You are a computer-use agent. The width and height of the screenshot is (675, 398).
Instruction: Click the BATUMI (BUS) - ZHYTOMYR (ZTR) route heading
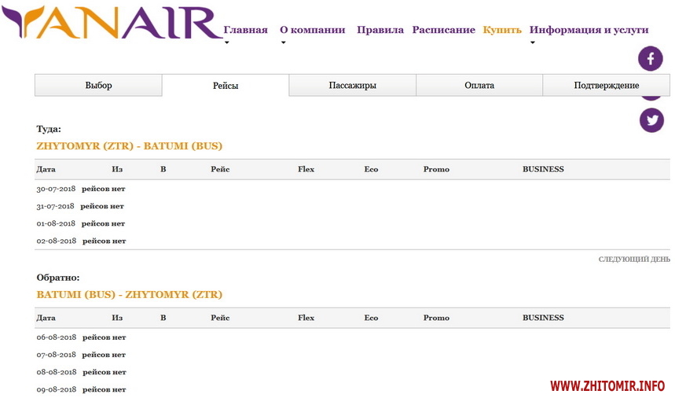tap(129, 294)
